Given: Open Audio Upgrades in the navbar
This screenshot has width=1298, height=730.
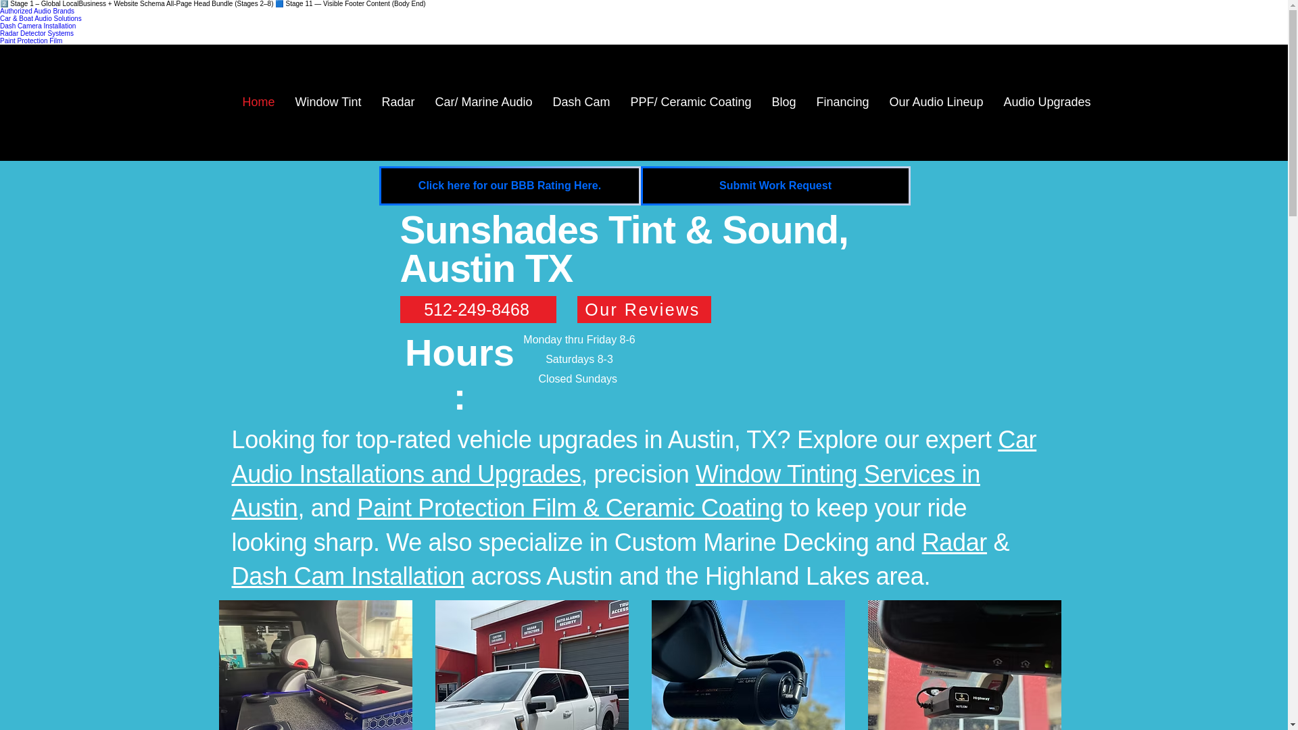Looking at the screenshot, I should click(x=1047, y=102).
